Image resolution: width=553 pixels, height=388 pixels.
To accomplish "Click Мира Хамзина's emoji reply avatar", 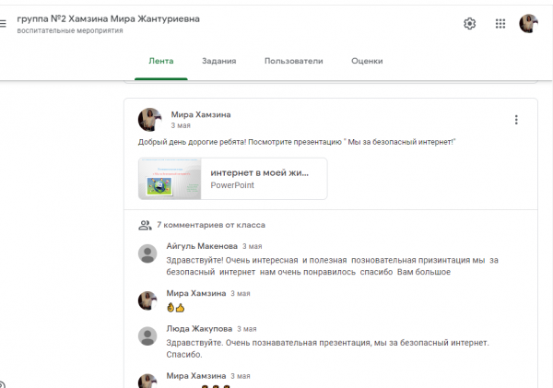I will pyautogui.click(x=147, y=300).
